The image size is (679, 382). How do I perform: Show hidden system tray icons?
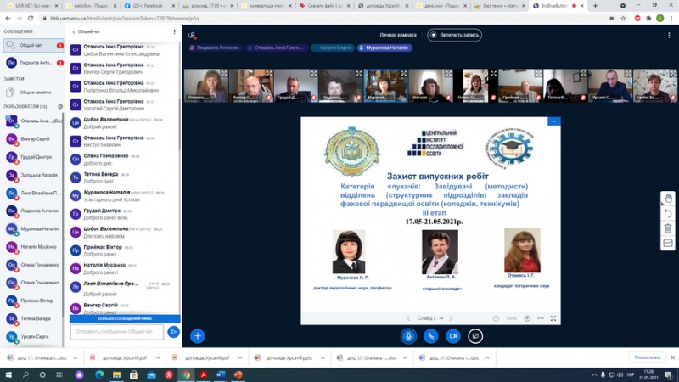[594, 374]
